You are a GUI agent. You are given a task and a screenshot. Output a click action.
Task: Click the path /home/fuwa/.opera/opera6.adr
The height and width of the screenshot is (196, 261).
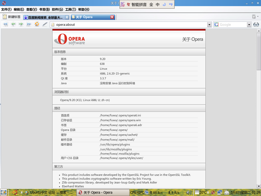(121, 125)
